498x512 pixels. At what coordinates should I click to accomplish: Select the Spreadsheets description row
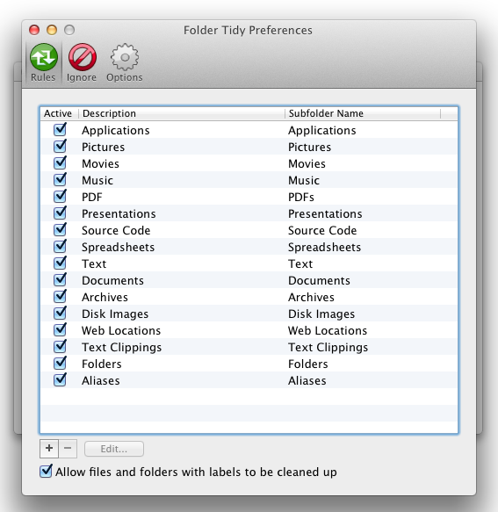click(x=119, y=247)
